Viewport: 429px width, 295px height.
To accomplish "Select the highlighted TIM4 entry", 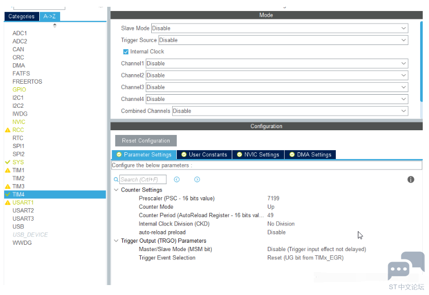I will click(55, 195).
